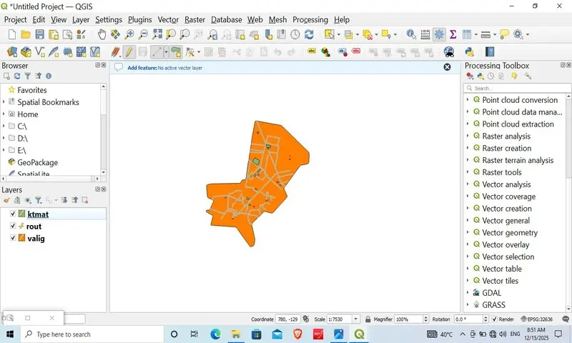This screenshot has height=343, width=572.
Task: Click the Zoom Out magnifier tool
Action: (x=144, y=34)
